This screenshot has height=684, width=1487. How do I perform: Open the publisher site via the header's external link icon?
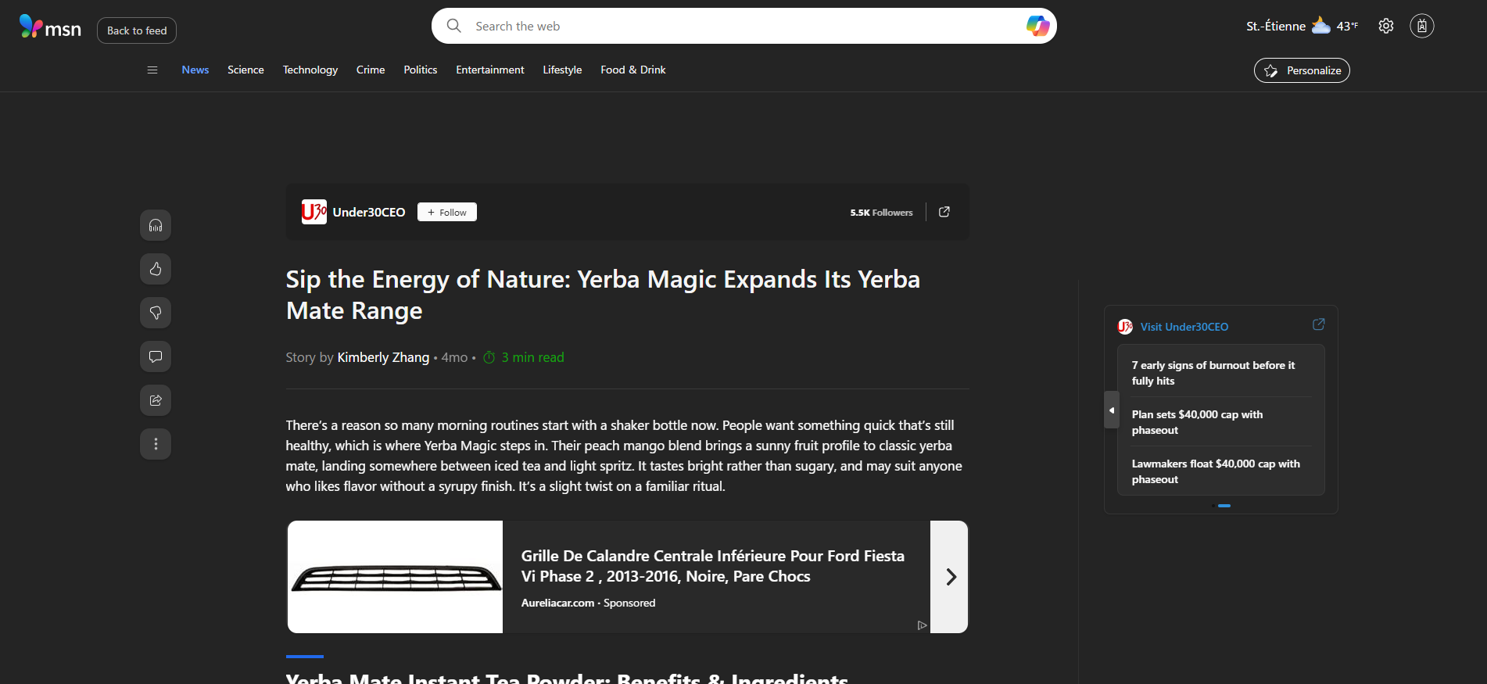coord(944,212)
